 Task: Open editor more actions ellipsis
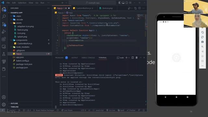click(x=144, y=8)
